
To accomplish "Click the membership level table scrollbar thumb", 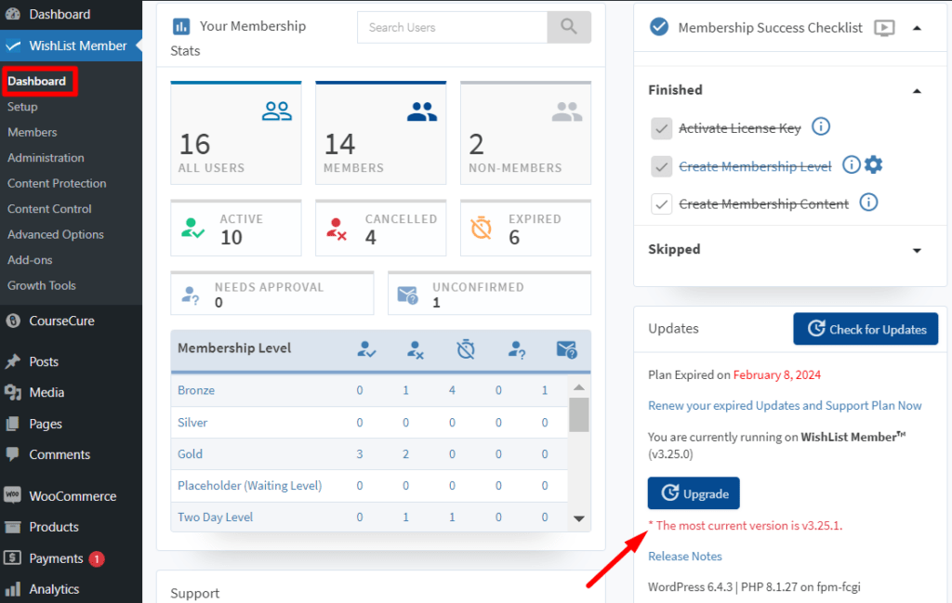I will click(x=578, y=414).
